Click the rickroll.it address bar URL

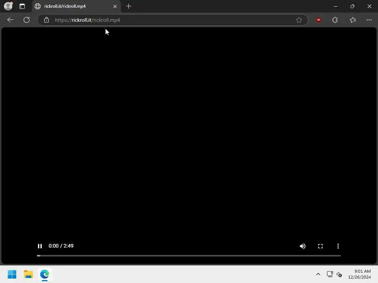coord(87,20)
